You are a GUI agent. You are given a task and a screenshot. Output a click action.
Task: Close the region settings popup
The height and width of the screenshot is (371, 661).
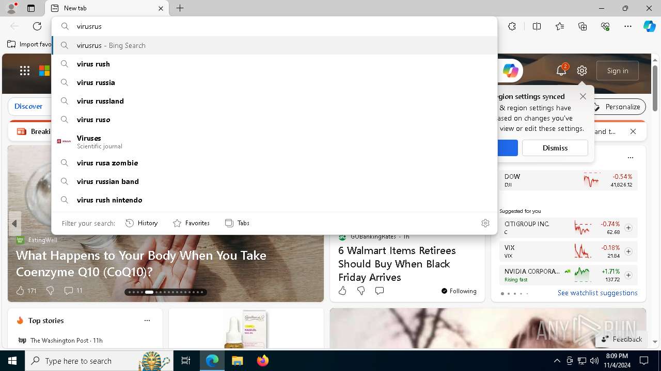(x=583, y=96)
